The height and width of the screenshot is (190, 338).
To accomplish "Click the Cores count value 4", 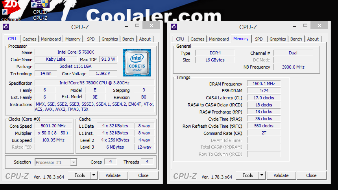I will [x=111, y=162].
